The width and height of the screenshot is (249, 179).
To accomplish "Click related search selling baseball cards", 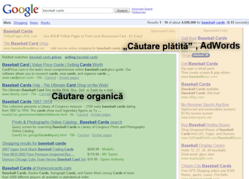I will click(x=81, y=57).
